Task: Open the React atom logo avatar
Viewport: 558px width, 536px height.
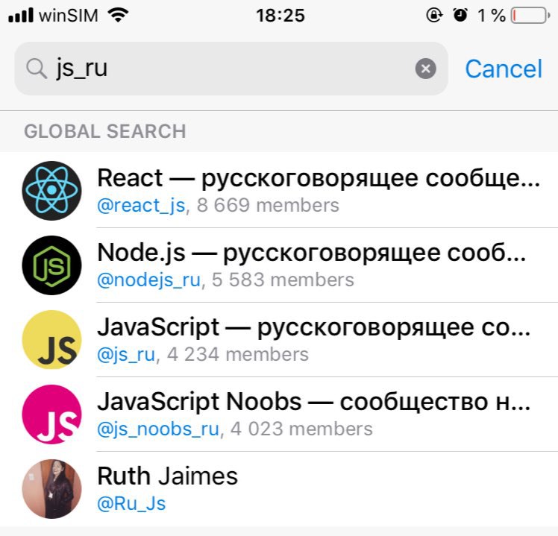Action: click(x=51, y=191)
